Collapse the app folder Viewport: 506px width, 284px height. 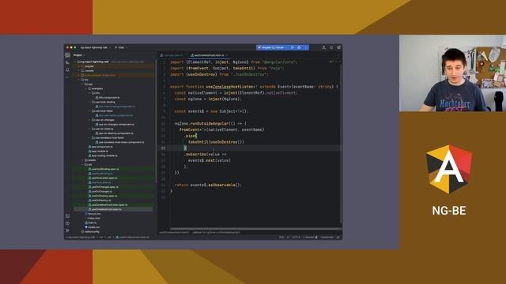coord(82,84)
